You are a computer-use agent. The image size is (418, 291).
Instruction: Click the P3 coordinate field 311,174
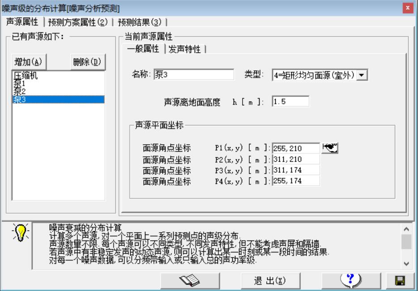tap(296, 170)
